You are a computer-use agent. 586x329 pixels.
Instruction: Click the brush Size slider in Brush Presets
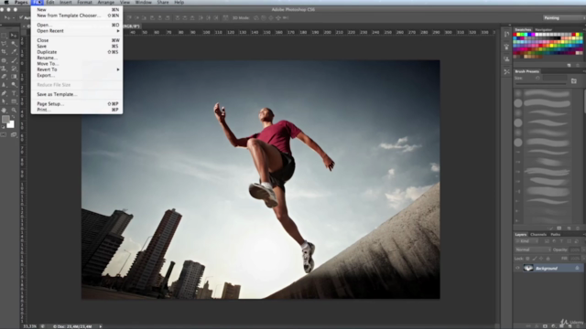coord(541,83)
